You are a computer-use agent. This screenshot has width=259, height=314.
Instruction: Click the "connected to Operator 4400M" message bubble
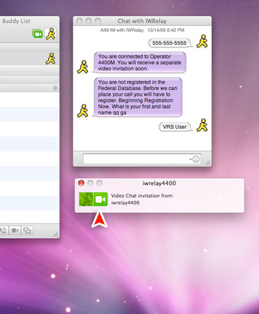click(x=140, y=62)
